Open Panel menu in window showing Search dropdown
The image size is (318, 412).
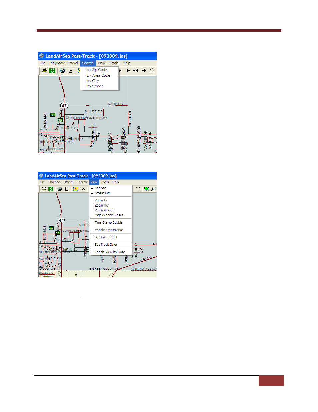click(x=73, y=63)
